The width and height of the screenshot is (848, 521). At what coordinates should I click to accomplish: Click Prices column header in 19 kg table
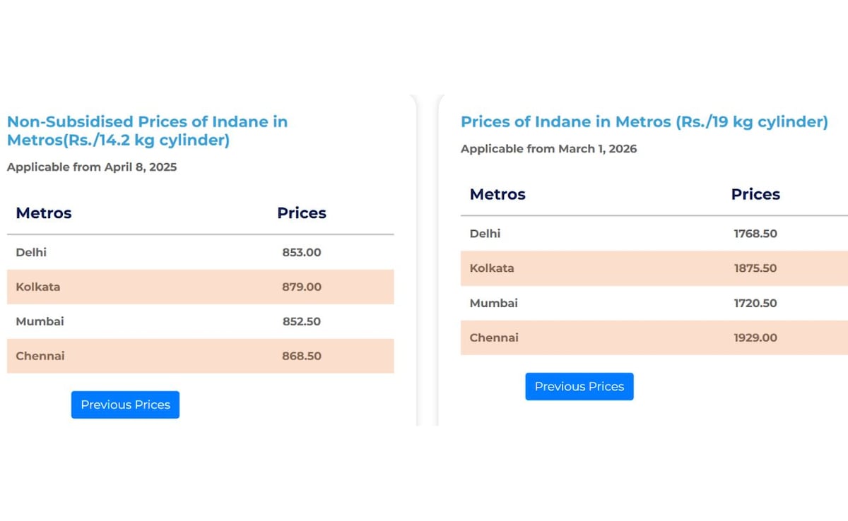[755, 194]
